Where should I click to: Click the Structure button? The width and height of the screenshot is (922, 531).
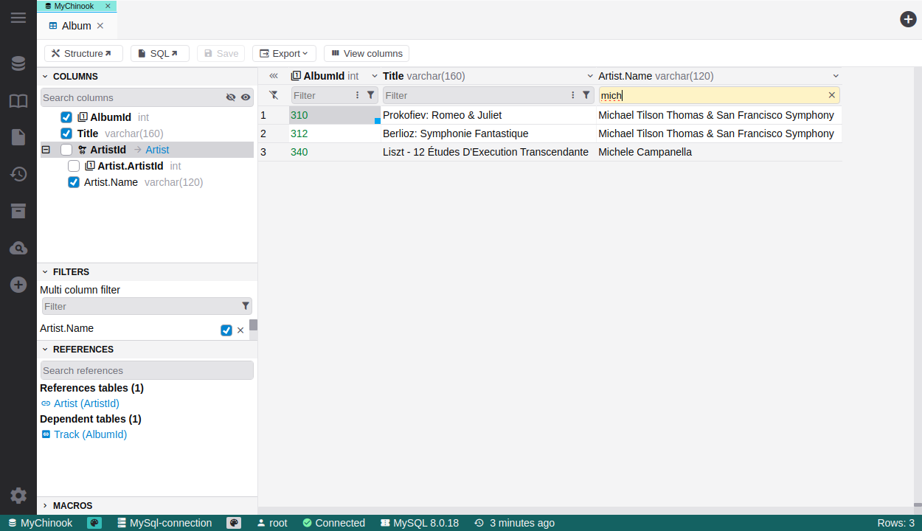83,53
